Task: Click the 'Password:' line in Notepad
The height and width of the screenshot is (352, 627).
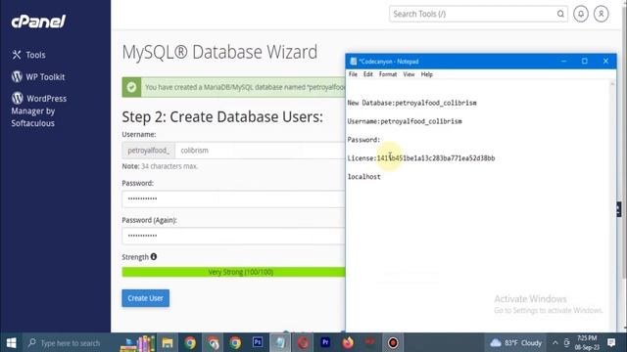Action: [x=363, y=140]
